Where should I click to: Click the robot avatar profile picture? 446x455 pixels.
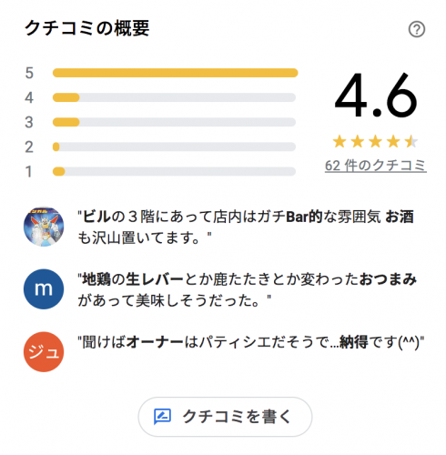pos(44,227)
